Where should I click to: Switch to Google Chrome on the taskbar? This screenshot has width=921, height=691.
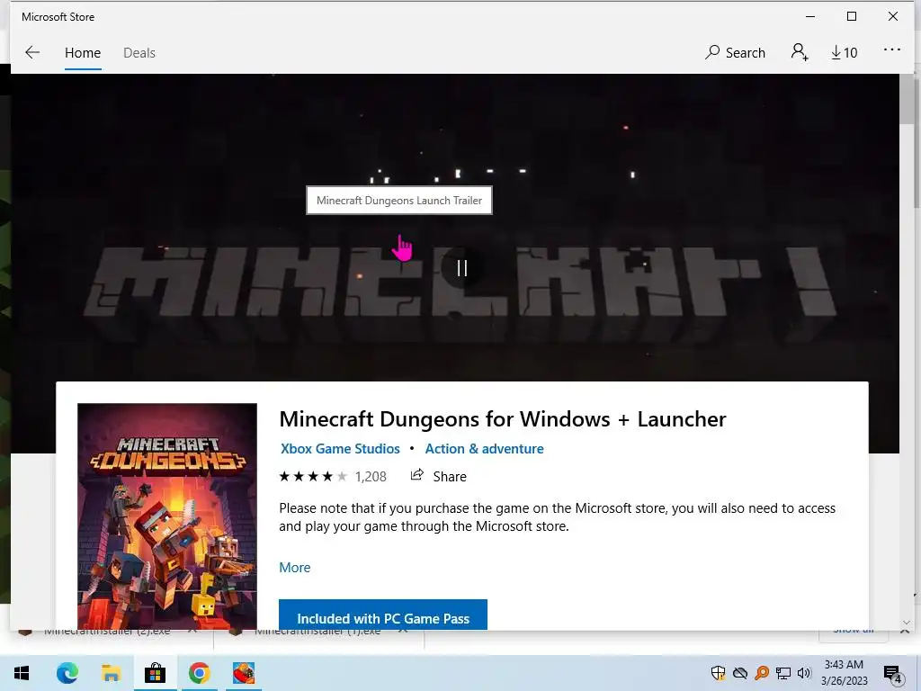coord(199,673)
